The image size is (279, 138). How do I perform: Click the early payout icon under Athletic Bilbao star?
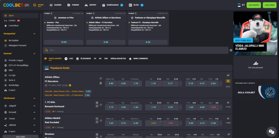point(101,83)
